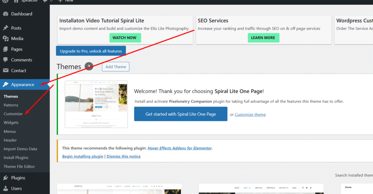Viewport: 373px width, 194px height.
Task: Open Theme File Editor submenu
Action: point(19,166)
